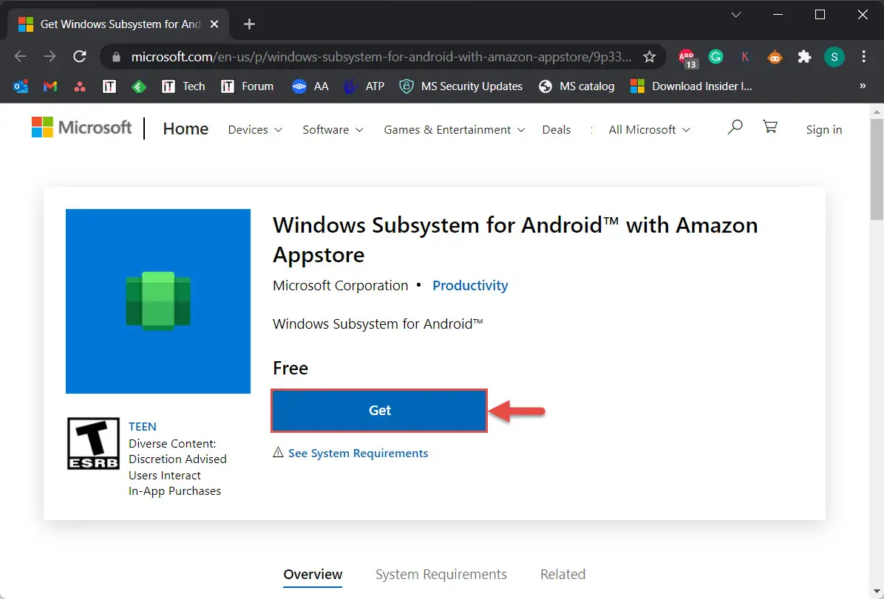Switch to the System Requirements tab
The image size is (884, 599).
click(441, 574)
